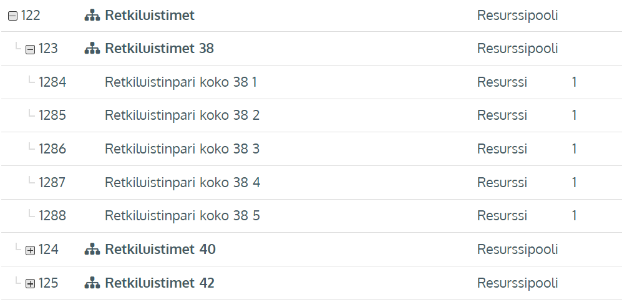Click the pool icon next to Retkiluistimet 40
Image resolution: width=622 pixels, height=302 pixels.
(92, 250)
